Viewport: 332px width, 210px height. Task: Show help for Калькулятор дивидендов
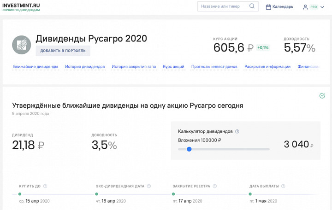(x=237, y=131)
